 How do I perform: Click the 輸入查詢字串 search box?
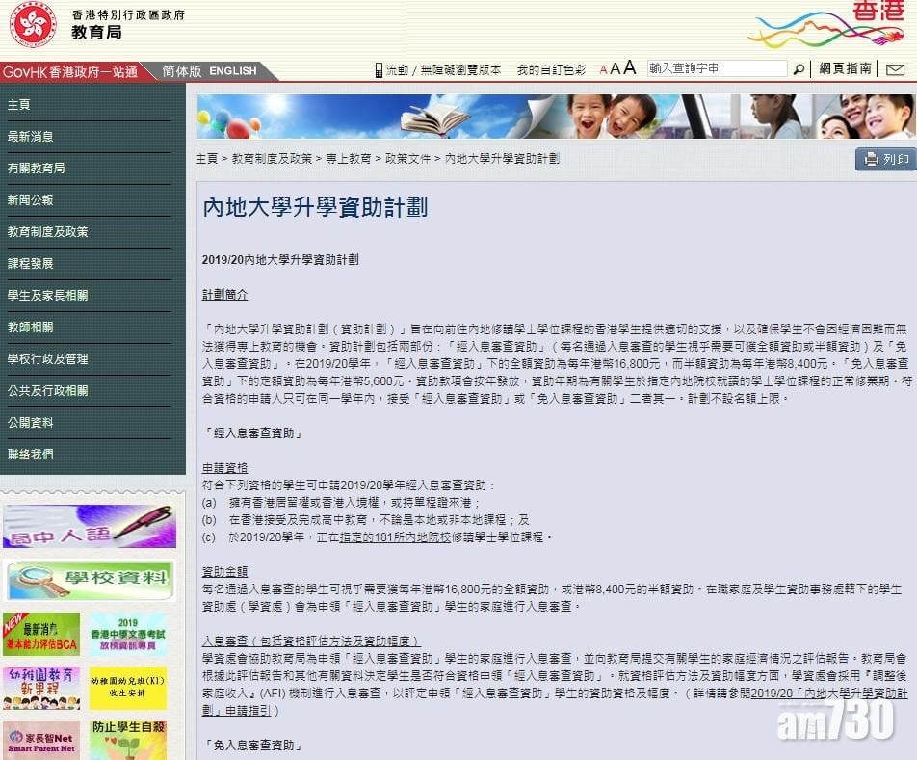pyautogui.click(x=718, y=67)
